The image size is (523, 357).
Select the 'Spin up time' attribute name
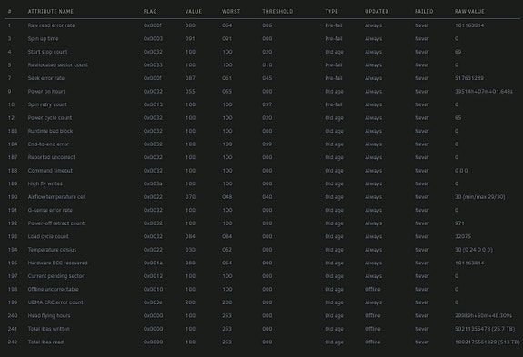[x=43, y=39]
